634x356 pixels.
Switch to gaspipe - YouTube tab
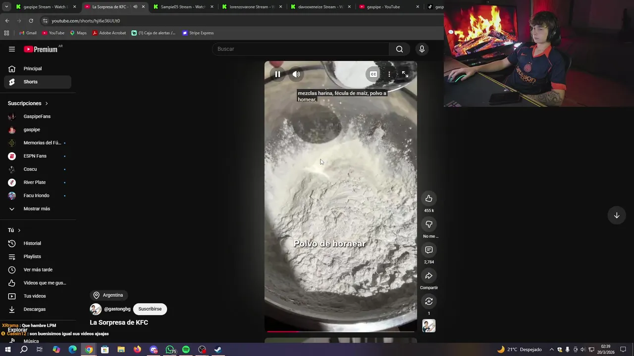[x=389, y=7]
